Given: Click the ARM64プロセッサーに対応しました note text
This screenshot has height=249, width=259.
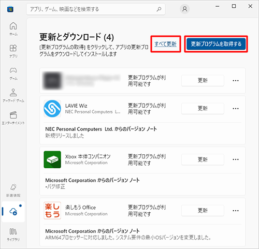Looking at the screenshot, I should [x=128, y=238].
